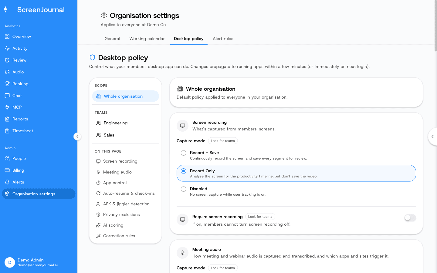Image resolution: width=437 pixels, height=273 pixels.
Task: Click the Ranking trophy icon
Action: (x=7, y=84)
